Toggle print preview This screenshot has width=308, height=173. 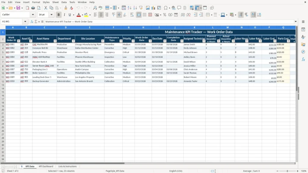[39, 8]
